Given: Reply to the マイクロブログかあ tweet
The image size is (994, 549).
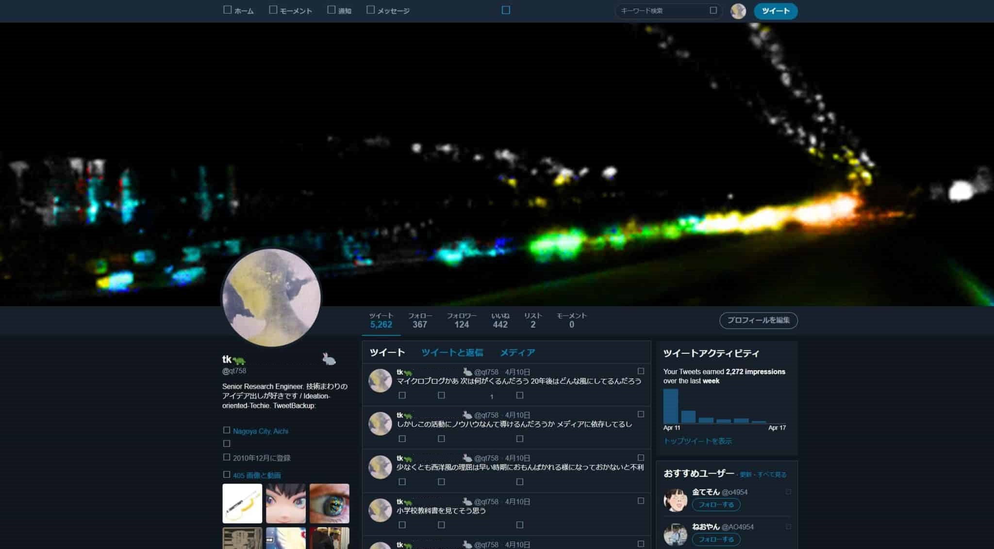Looking at the screenshot, I should 402,395.
